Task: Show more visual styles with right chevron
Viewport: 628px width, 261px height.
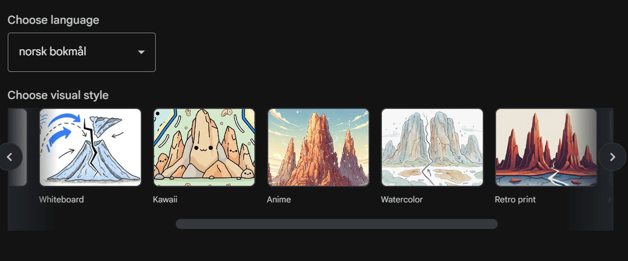Action: click(x=612, y=156)
